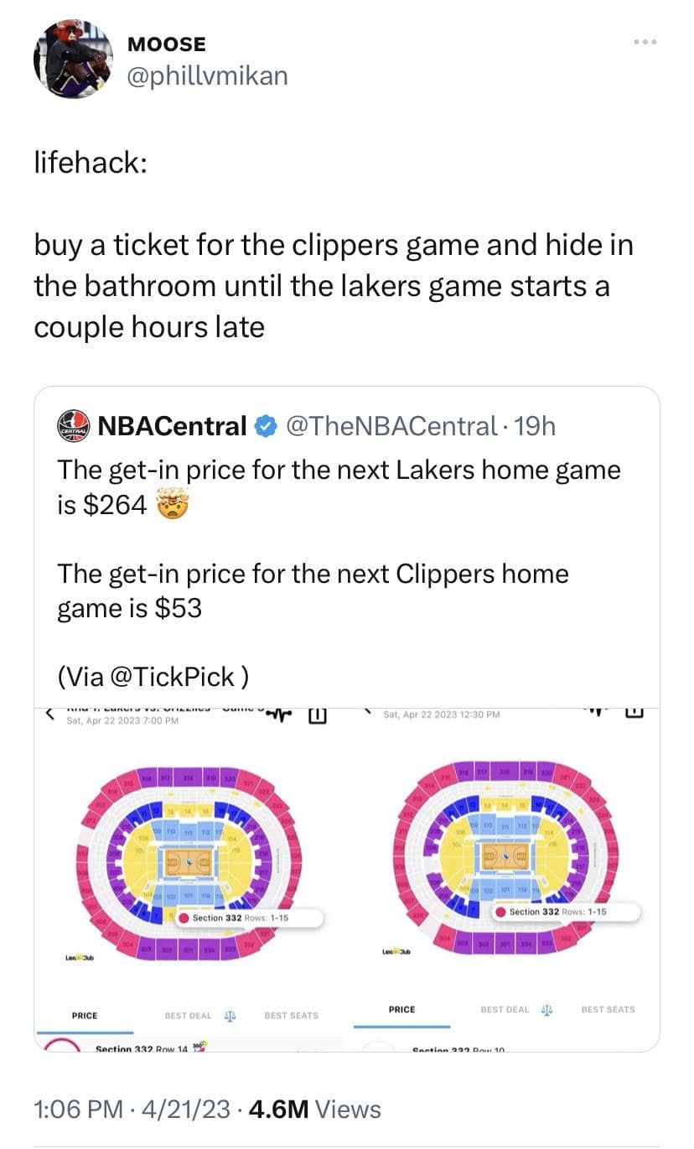Click the 4.6M Views count

coord(315,1110)
